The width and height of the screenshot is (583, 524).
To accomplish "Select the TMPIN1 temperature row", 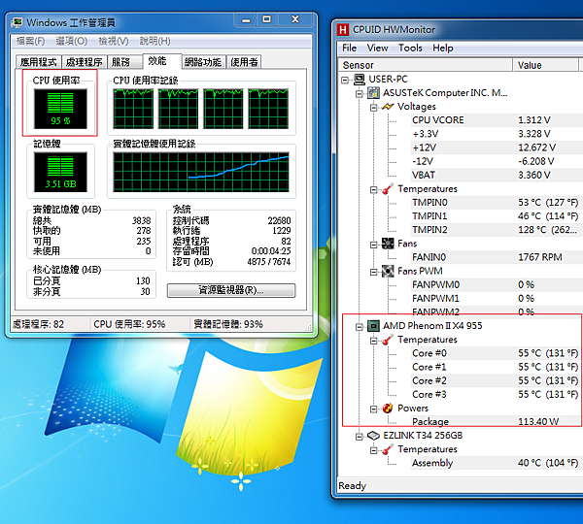I will 497,216.
